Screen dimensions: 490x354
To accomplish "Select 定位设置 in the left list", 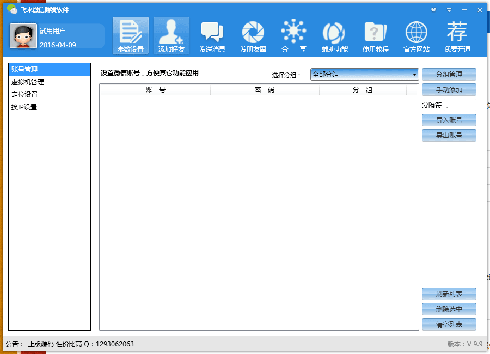I will pos(50,94).
